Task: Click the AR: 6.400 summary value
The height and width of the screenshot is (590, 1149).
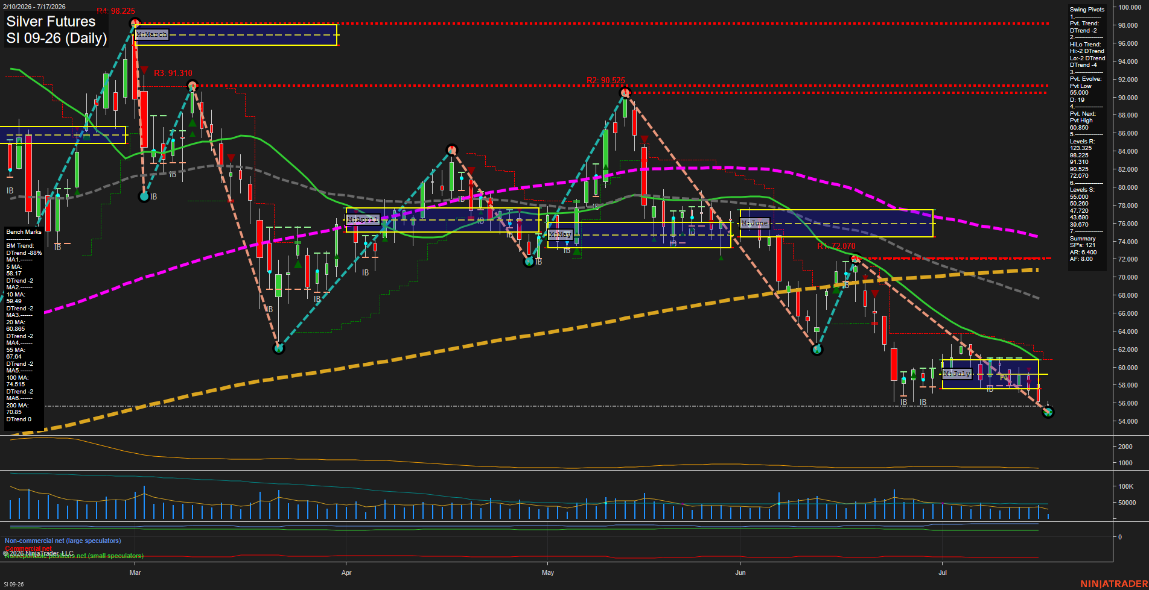Action: point(1083,253)
